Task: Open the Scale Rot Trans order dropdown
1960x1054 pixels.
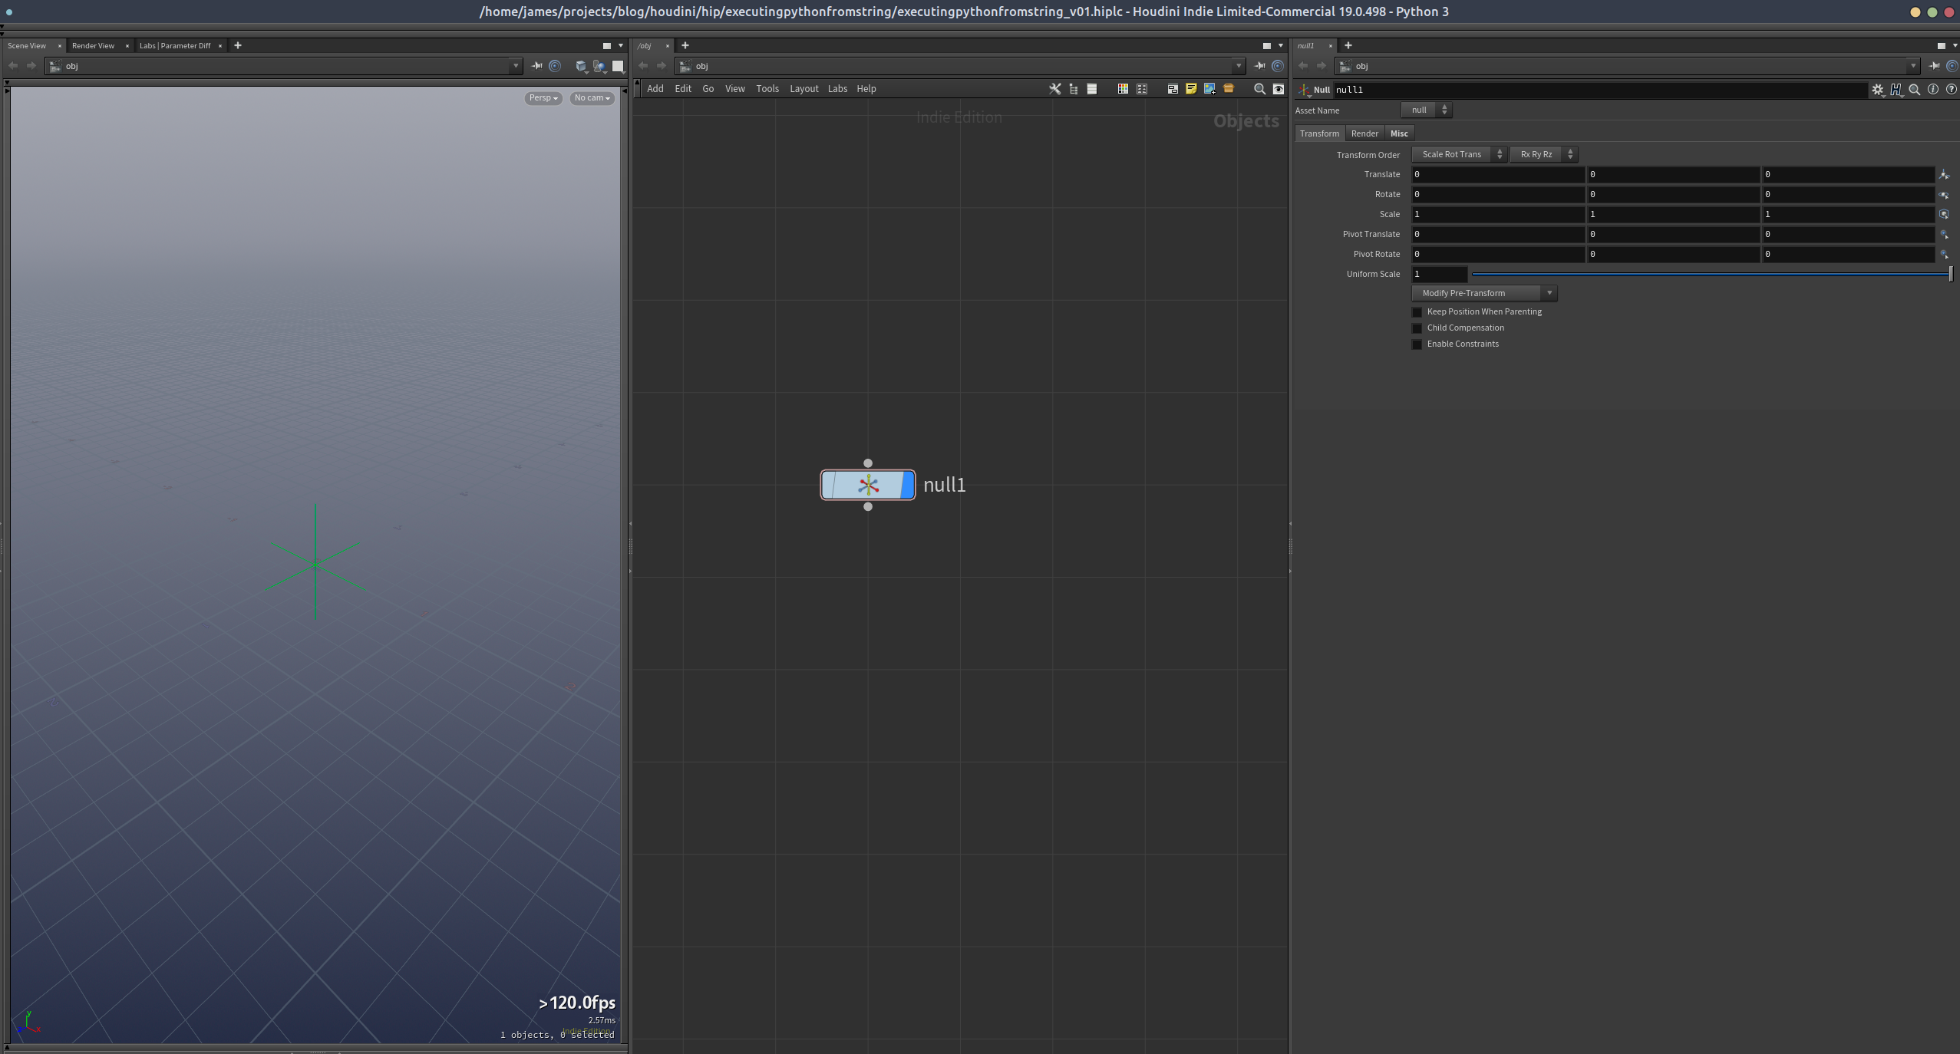Action: (1459, 154)
